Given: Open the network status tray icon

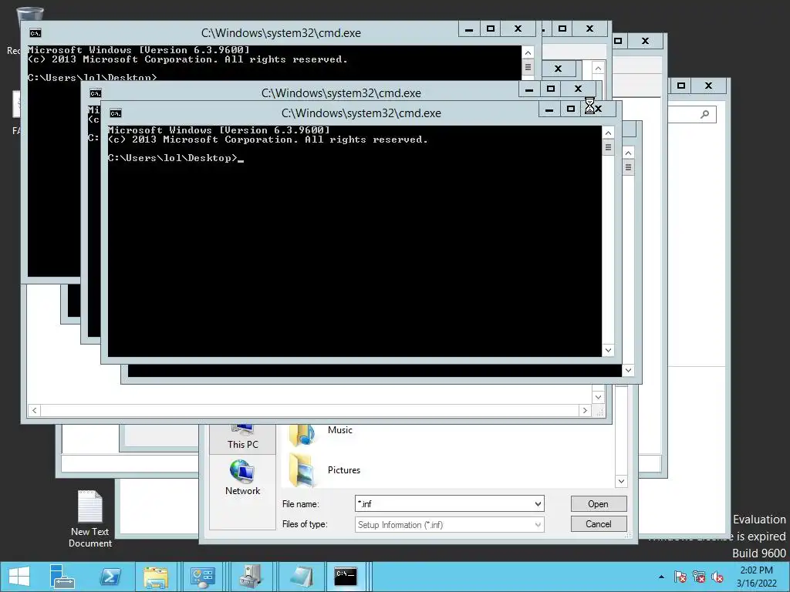Looking at the screenshot, I should click(x=699, y=577).
